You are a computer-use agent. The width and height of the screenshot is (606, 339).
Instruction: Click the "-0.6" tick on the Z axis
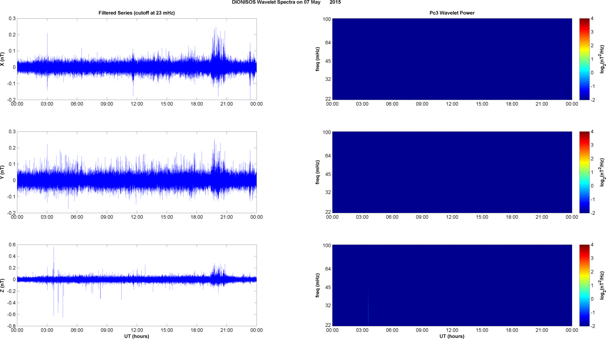tap(11, 314)
